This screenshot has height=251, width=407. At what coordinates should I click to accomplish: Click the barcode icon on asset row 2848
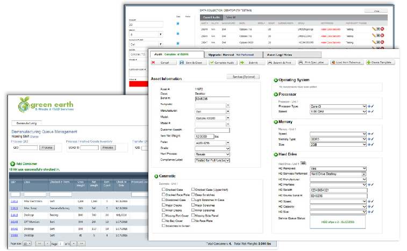click(378, 35)
